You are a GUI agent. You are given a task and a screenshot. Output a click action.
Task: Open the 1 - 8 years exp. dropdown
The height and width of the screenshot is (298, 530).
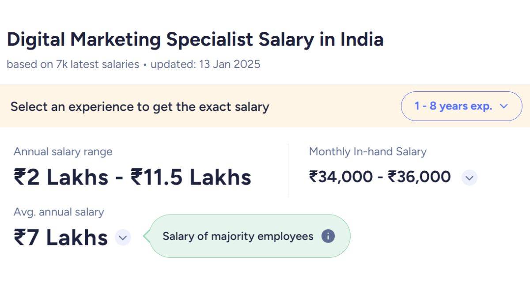point(461,106)
